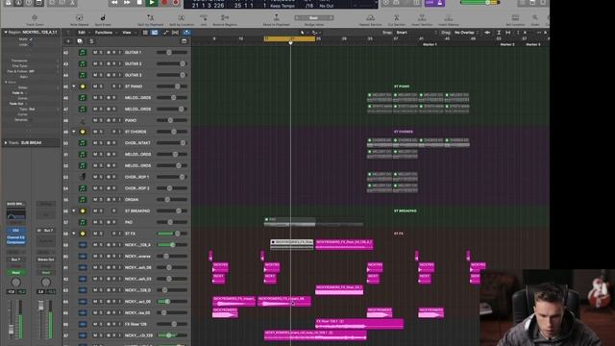The image size is (615, 346).
Task: Toggle the global solo S button in track header
Action: [x=91, y=41]
